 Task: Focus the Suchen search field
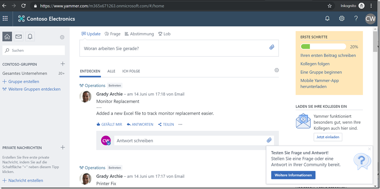[34, 50]
